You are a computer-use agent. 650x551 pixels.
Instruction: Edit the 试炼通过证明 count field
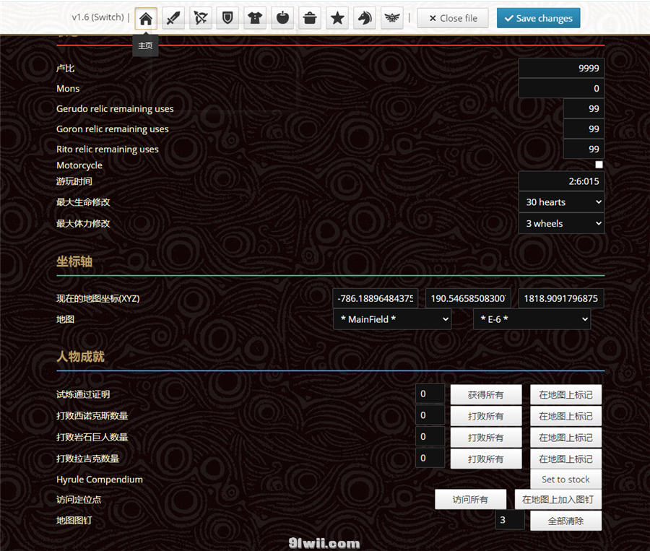click(x=430, y=394)
